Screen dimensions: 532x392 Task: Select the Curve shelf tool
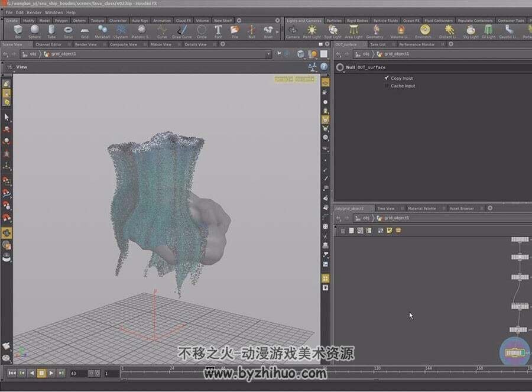coord(162,31)
